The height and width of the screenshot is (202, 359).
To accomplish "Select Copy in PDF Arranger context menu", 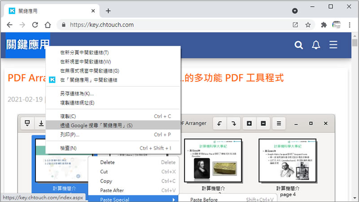I will [133, 181].
